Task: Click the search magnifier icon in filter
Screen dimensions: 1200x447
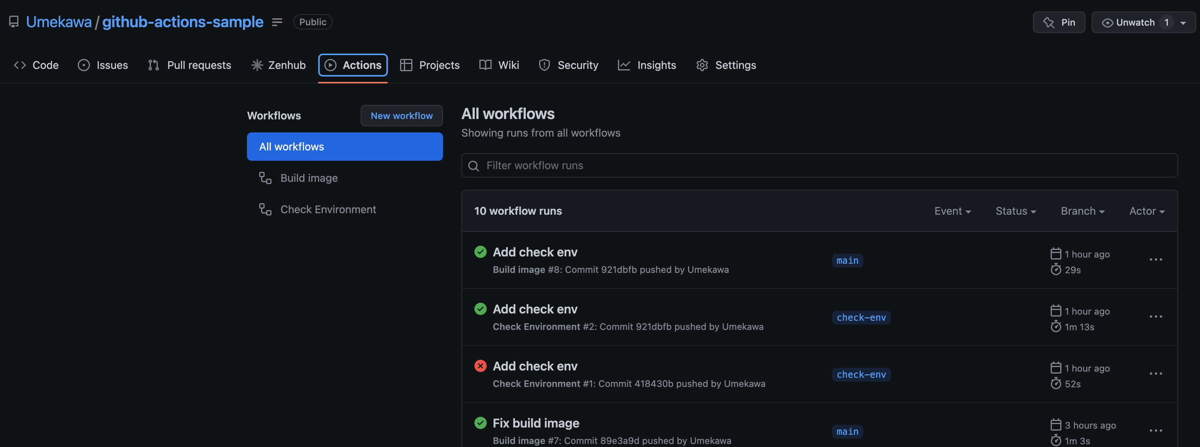Action: pyautogui.click(x=473, y=166)
